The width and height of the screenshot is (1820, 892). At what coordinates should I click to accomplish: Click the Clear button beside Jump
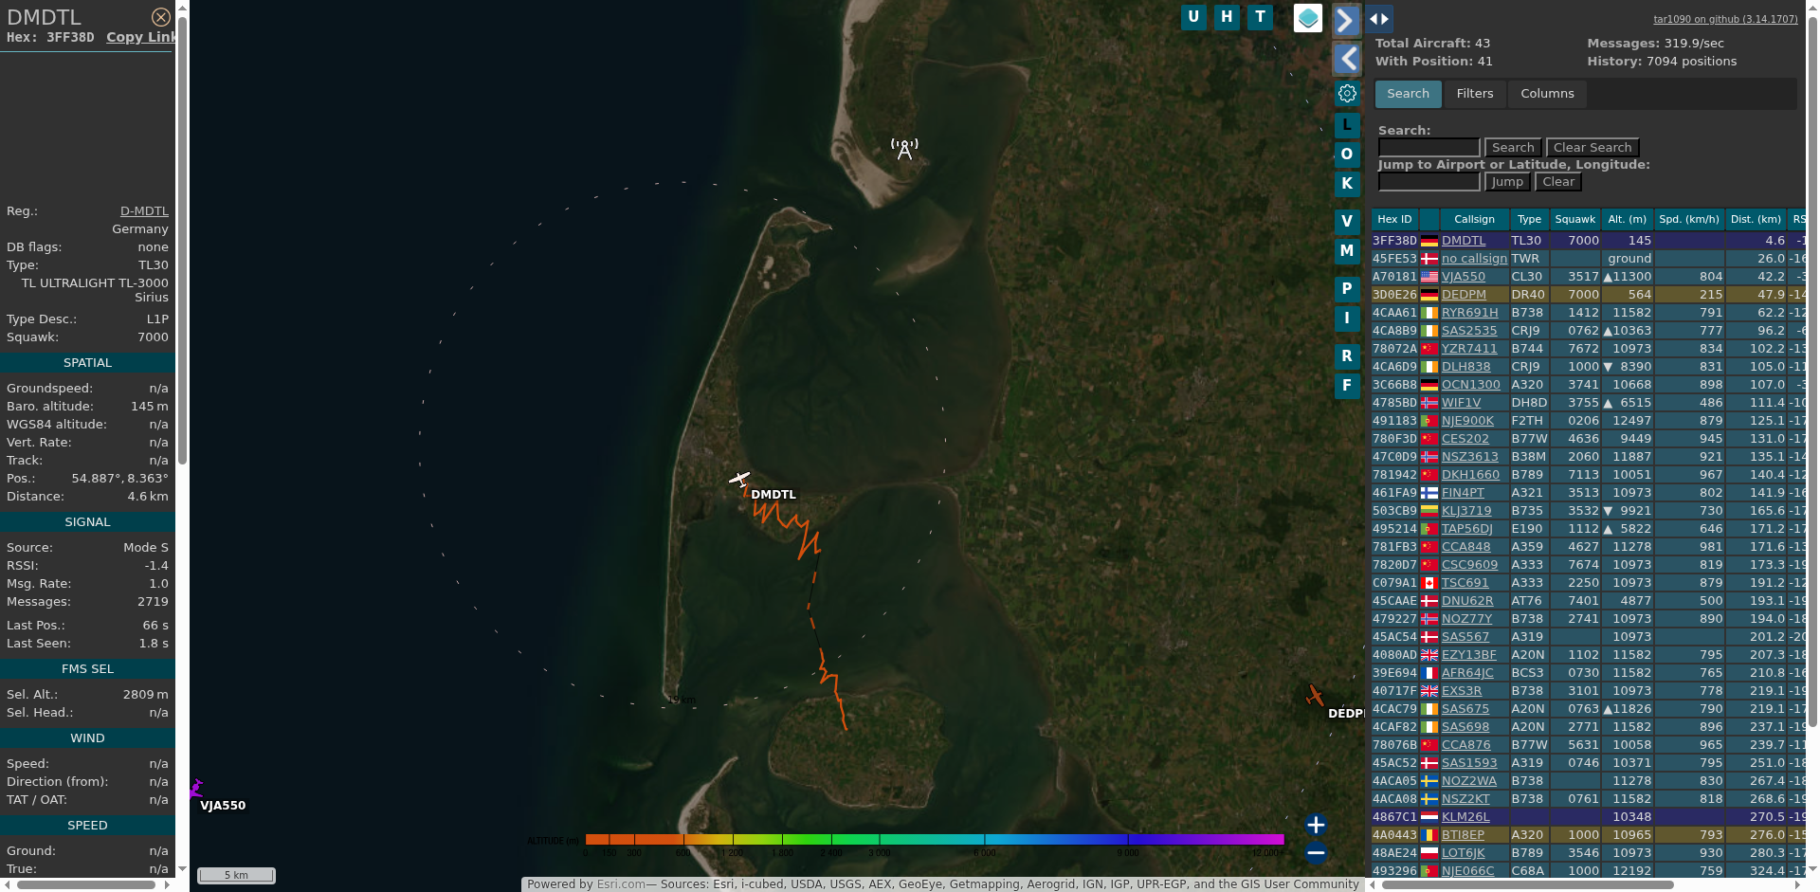click(x=1558, y=182)
